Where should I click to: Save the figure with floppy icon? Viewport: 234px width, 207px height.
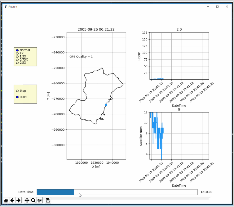48,201
